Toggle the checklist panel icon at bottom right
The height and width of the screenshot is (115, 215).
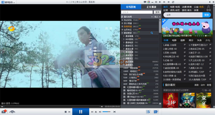point(156,112)
